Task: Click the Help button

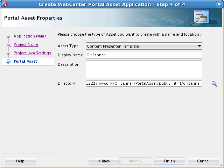Action: click(x=20, y=161)
